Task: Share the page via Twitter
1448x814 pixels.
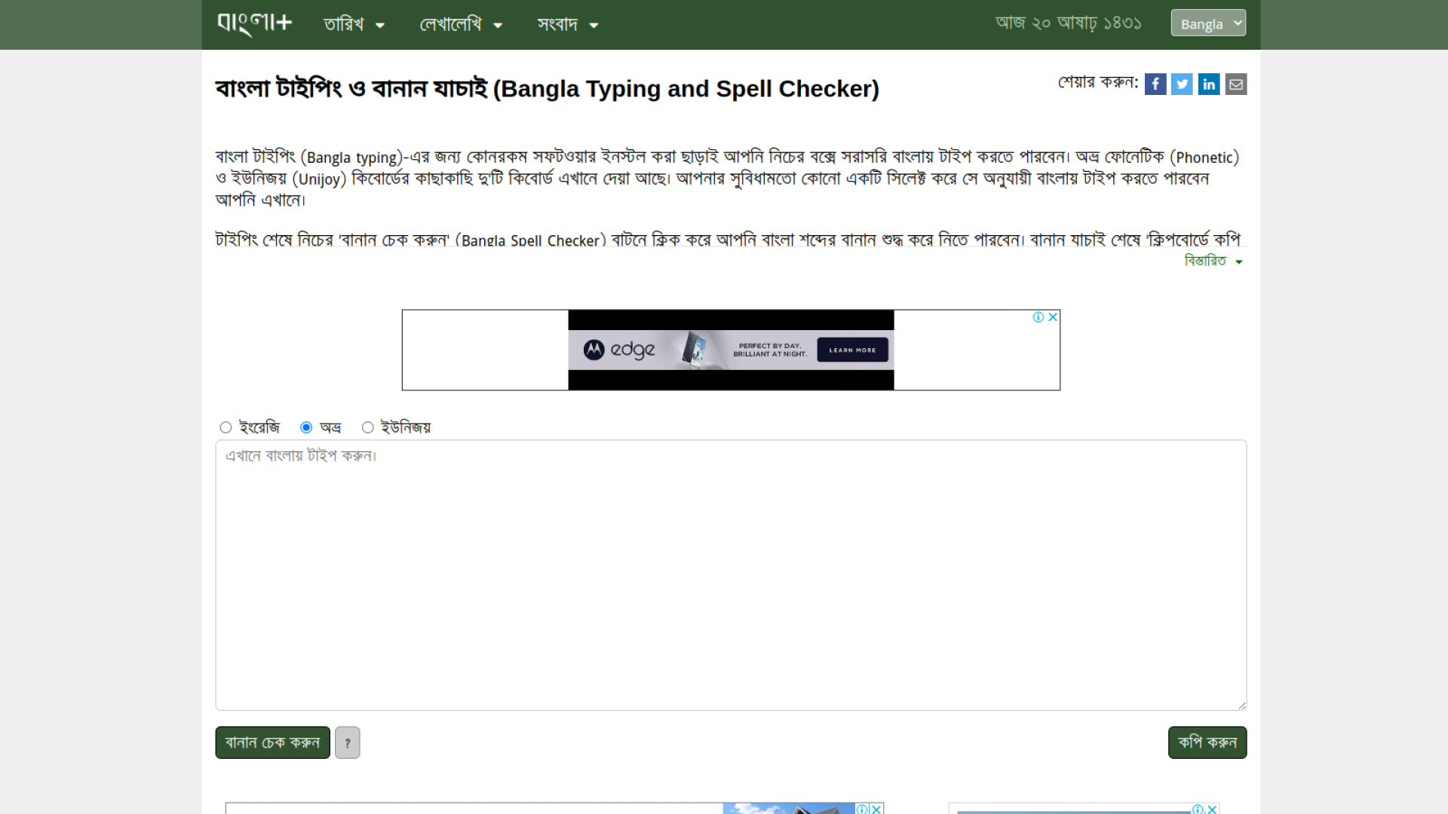Action: tap(1182, 84)
